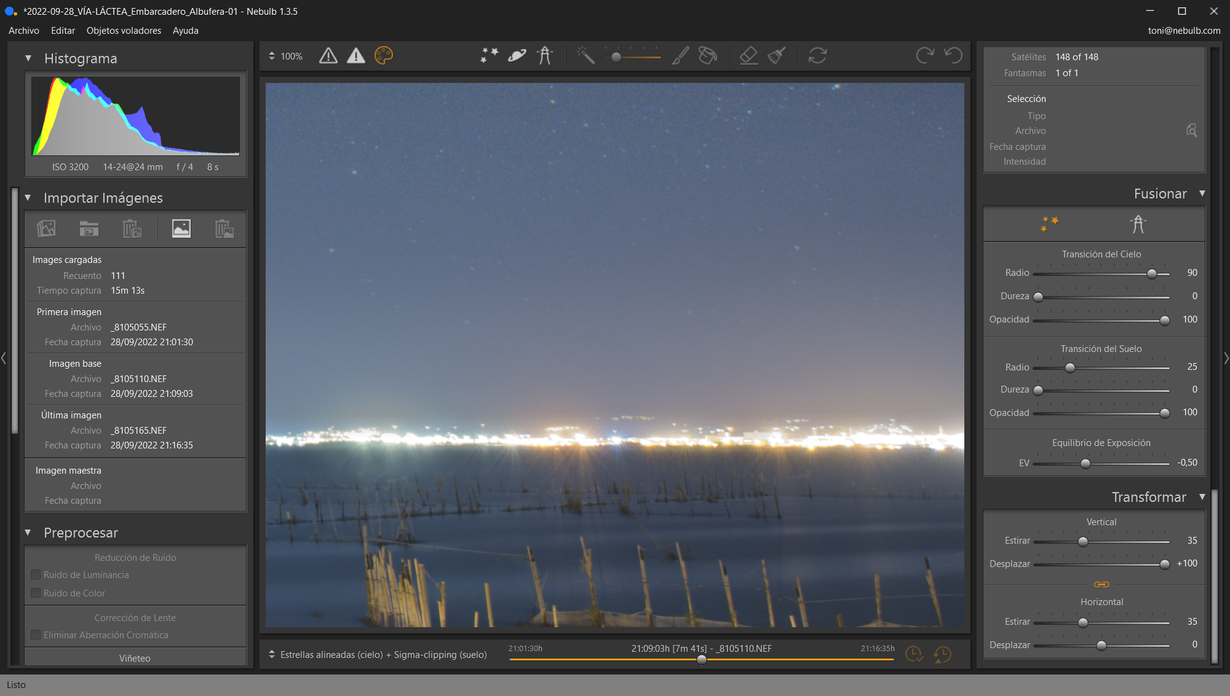Open the Objetos voladores menu
Viewport: 1230px width, 696px height.
tap(124, 31)
